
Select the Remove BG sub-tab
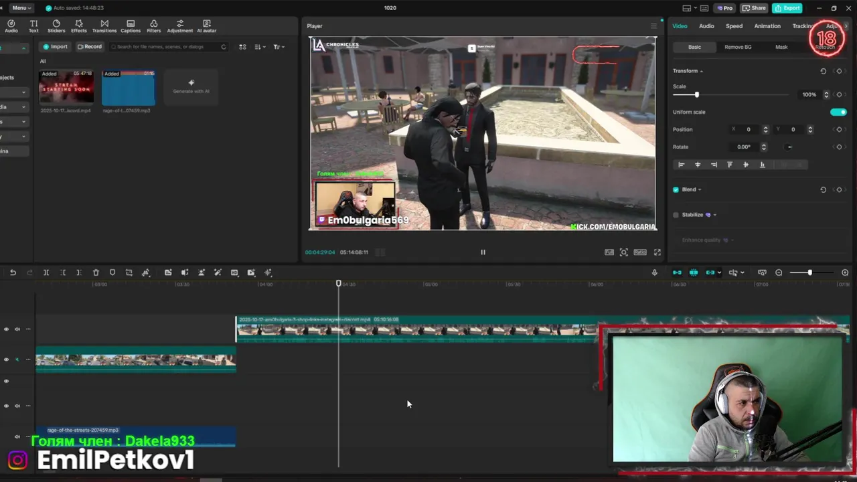point(738,47)
